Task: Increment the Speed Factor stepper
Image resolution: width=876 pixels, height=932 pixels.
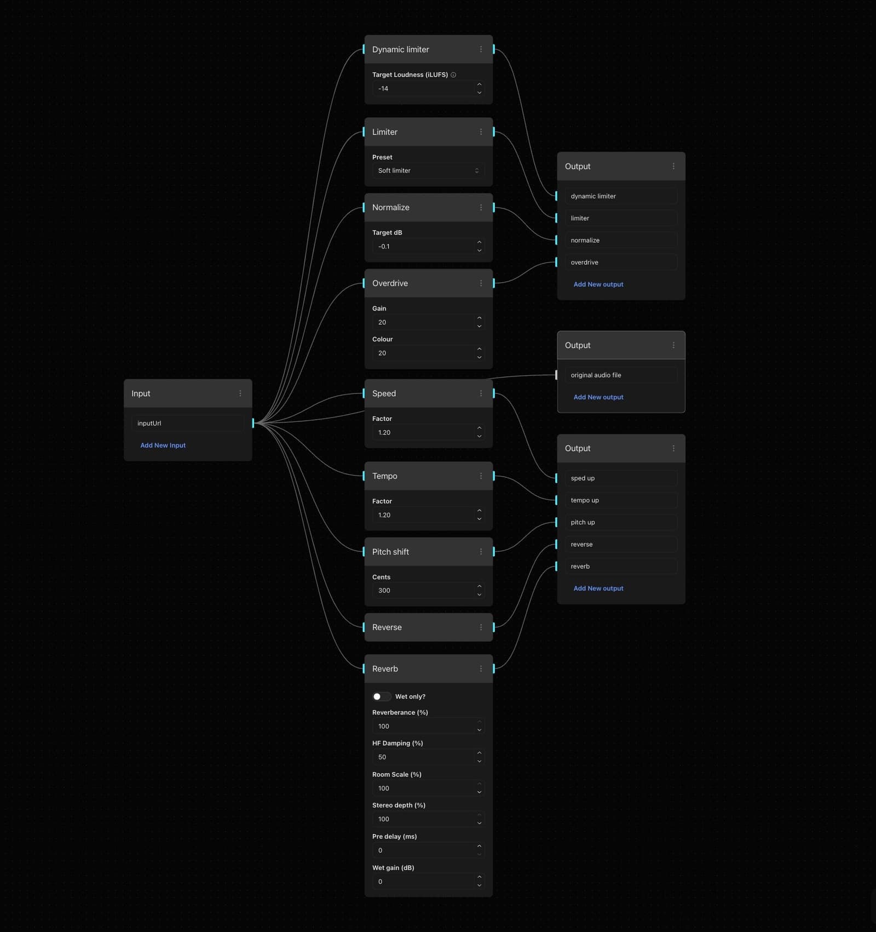Action: pyautogui.click(x=479, y=428)
